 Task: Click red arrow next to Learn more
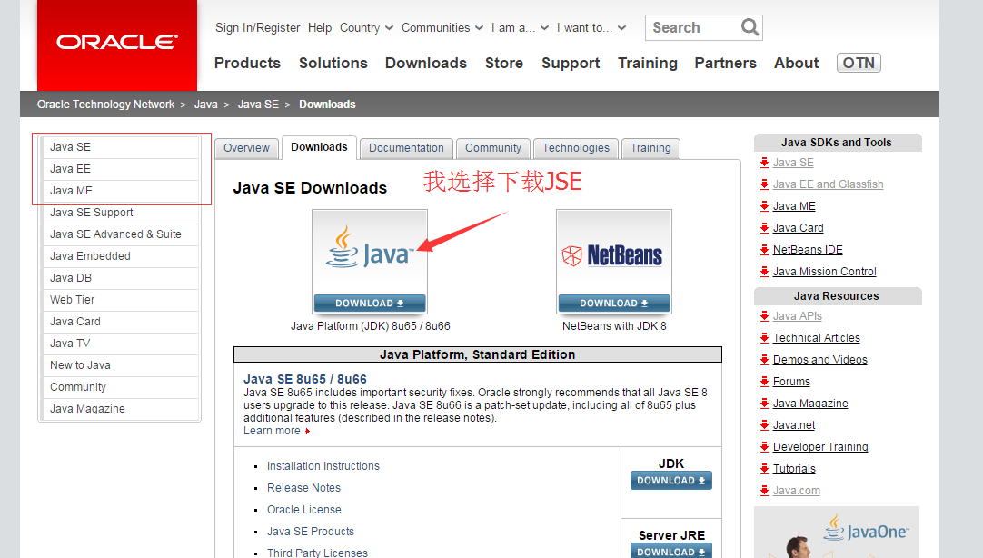coord(307,432)
